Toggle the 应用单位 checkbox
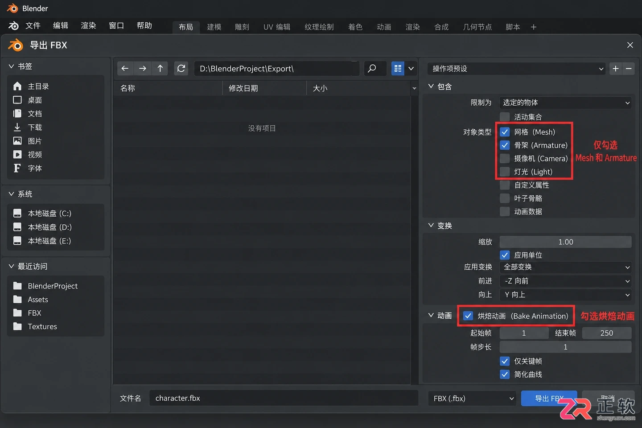The image size is (642, 428). [505, 255]
